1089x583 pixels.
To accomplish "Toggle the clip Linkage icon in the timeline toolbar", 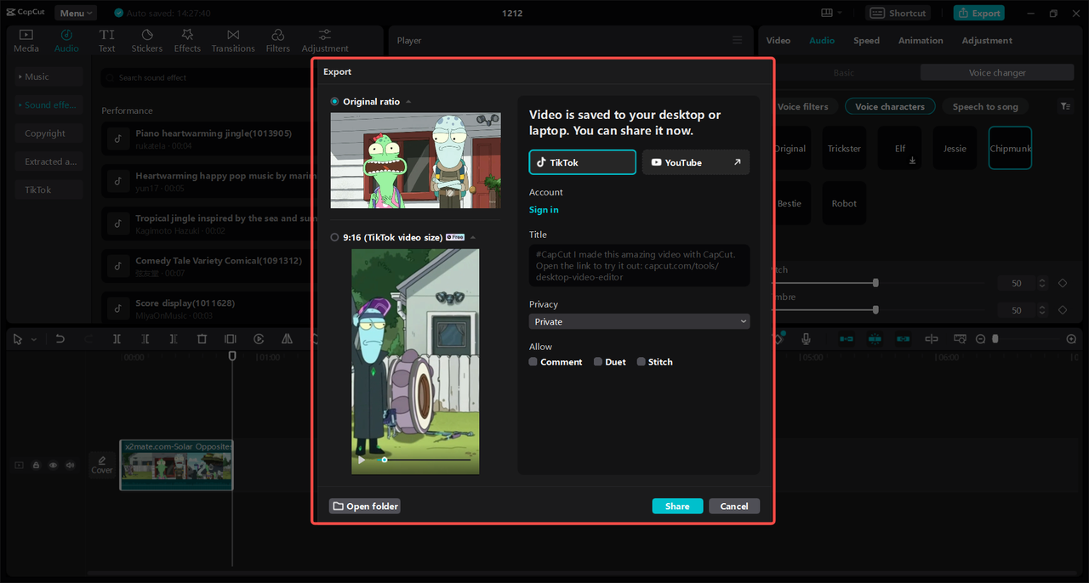I will [x=903, y=338].
